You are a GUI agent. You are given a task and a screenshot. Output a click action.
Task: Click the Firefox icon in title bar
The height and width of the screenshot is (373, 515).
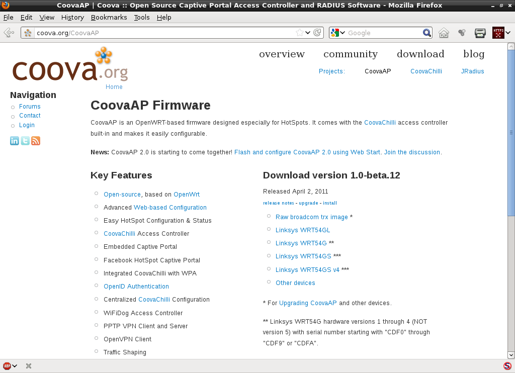pyautogui.click(x=5, y=5)
